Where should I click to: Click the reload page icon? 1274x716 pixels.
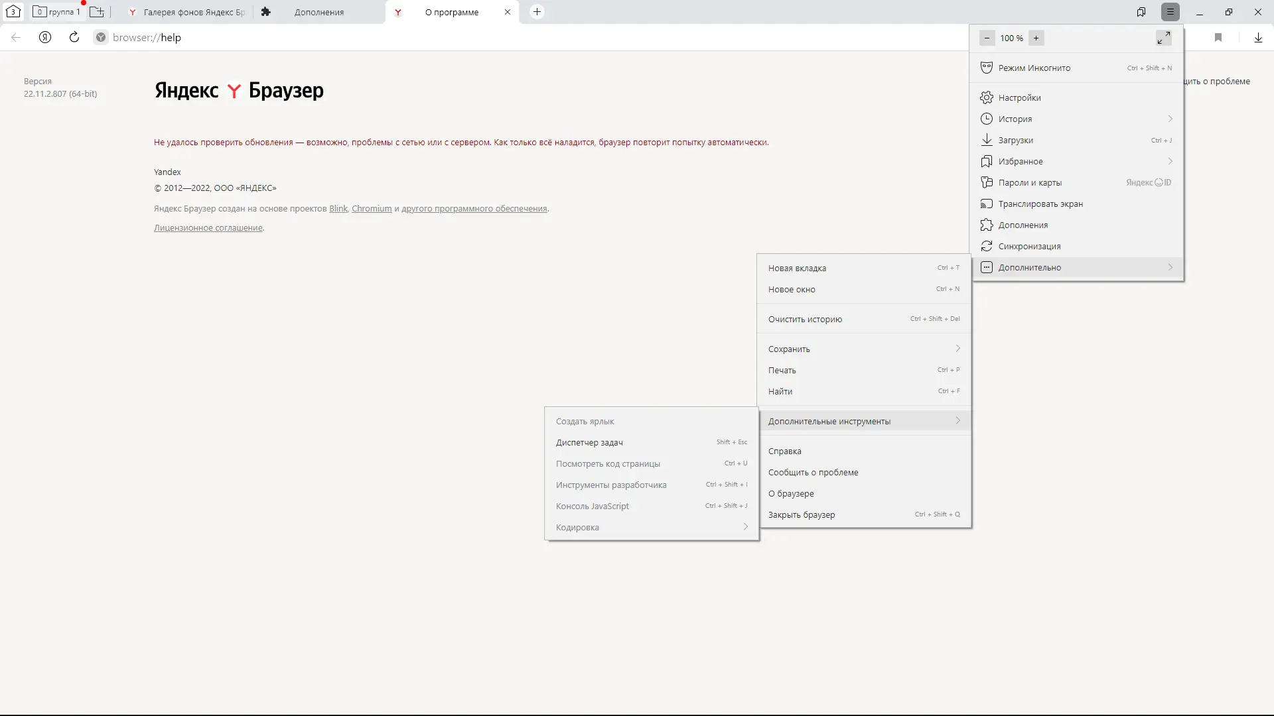74,37
